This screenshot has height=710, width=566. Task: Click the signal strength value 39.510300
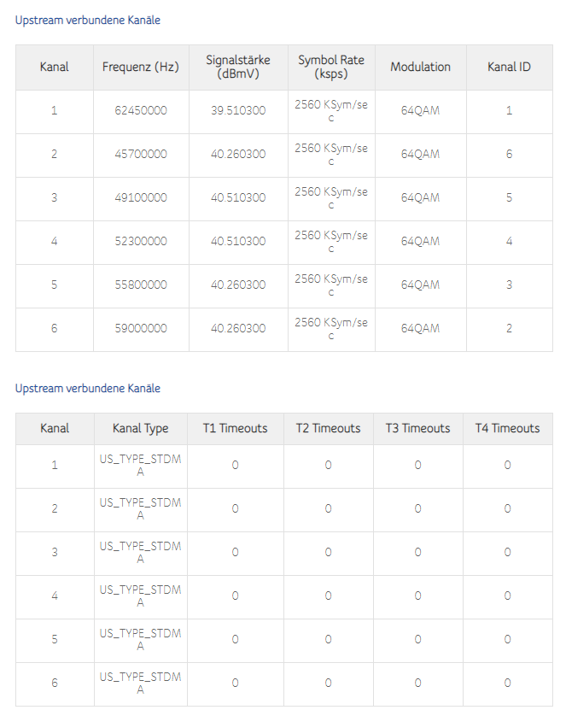click(238, 111)
